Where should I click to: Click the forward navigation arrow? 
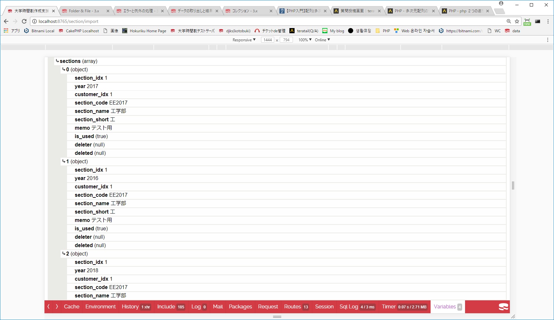(x=15, y=21)
